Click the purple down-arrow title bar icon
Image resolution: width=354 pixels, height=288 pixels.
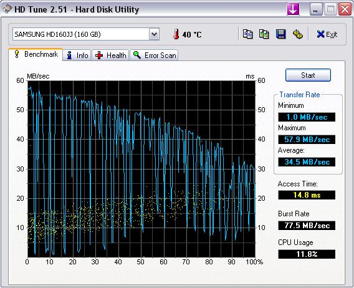293,9
